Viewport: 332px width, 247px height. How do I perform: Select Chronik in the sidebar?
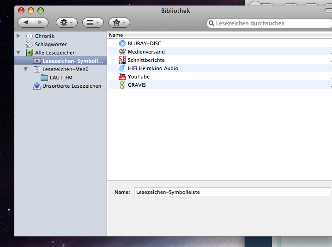(x=45, y=36)
